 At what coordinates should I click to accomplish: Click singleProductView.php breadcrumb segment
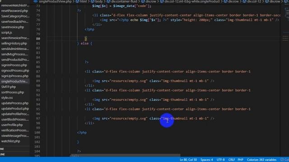55,1
